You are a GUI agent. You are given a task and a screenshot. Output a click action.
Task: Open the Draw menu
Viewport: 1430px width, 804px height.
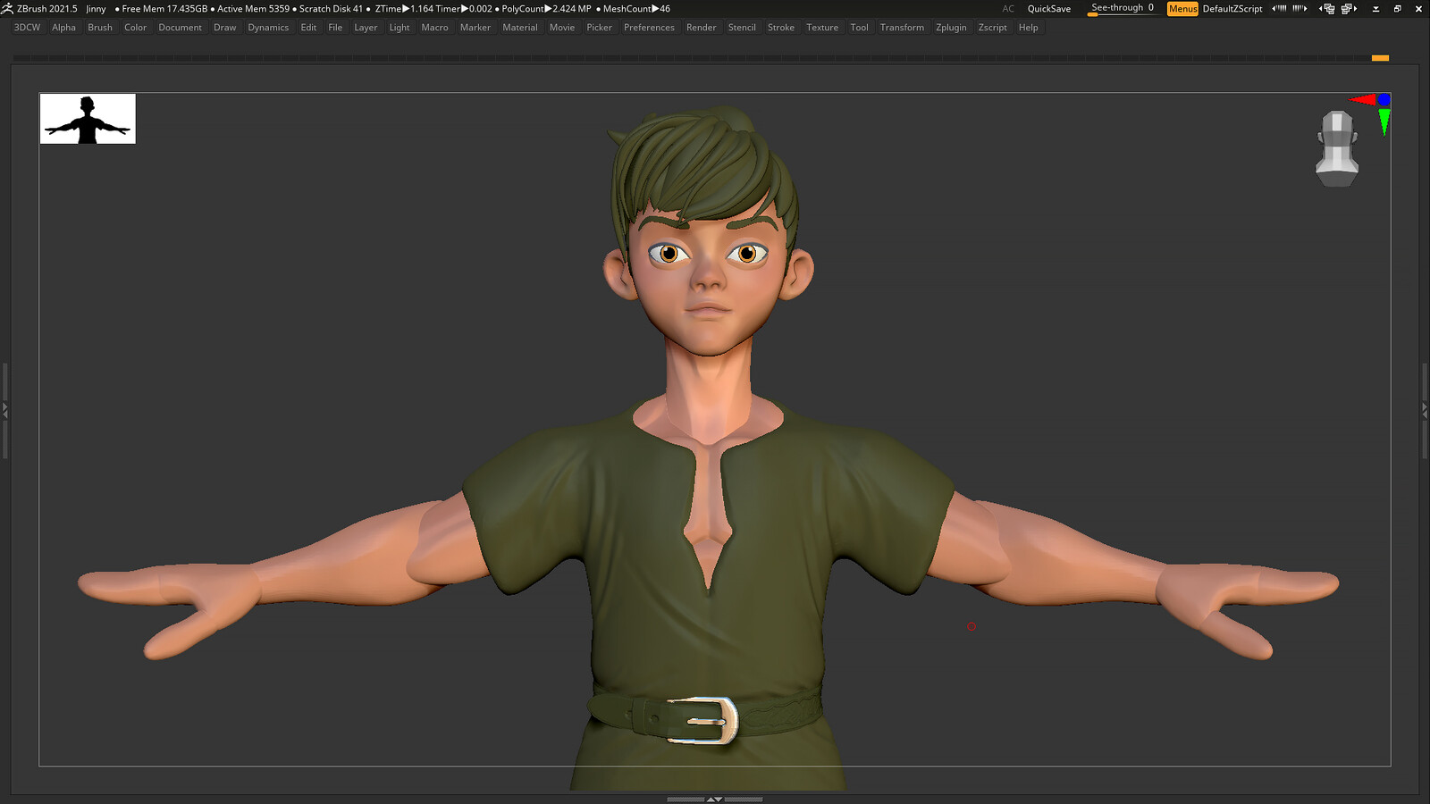(224, 28)
